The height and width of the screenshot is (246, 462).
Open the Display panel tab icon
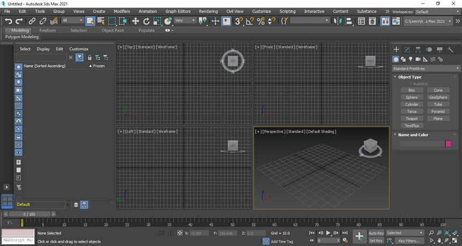click(x=439, y=49)
